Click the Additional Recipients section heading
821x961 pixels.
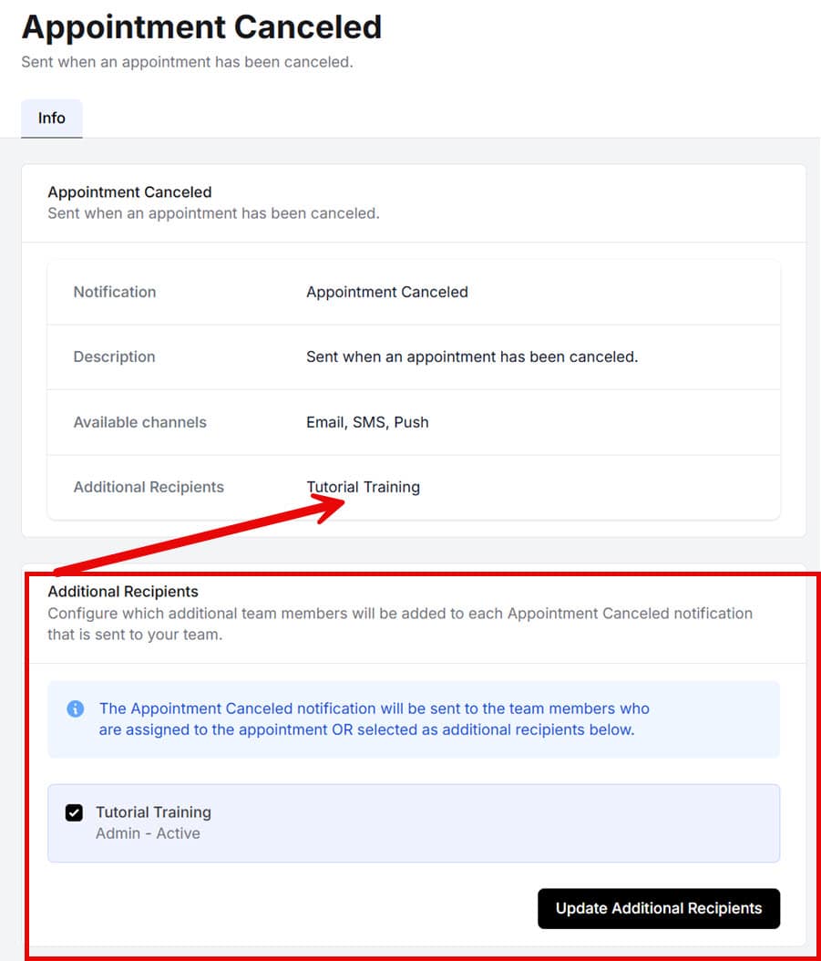coord(123,591)
